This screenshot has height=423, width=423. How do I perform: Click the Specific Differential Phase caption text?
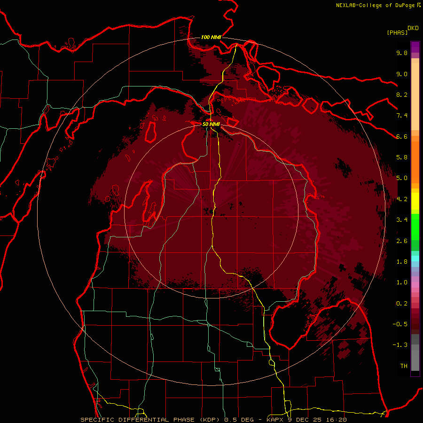213,420
